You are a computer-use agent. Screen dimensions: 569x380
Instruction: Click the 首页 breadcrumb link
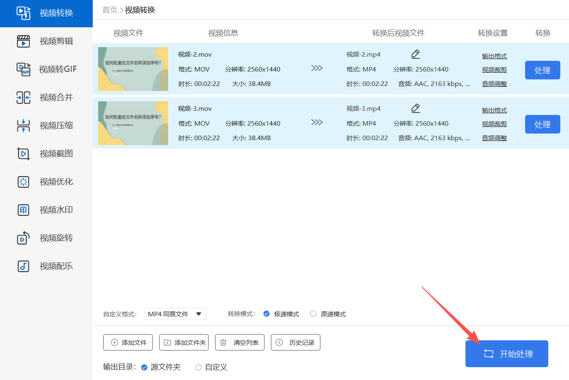pyautogui.click(x=110, y=10)
